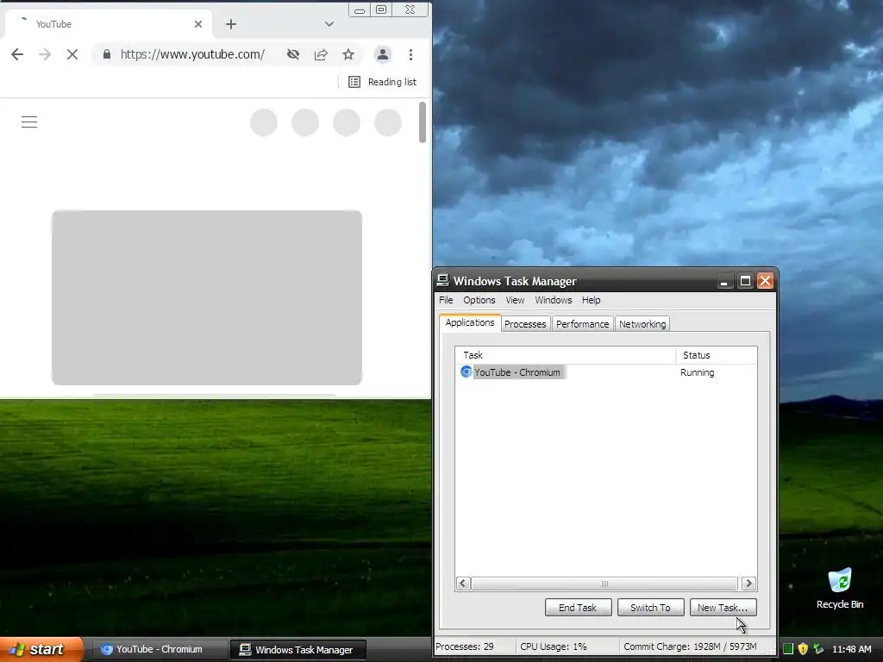Close the Windows Task Manager window
The width and height of the screenshot is (883, 662).
[x=765, y=281]
